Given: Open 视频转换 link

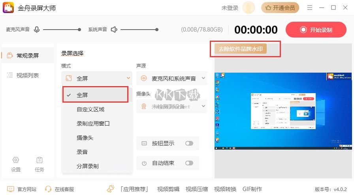Looking at the screenshot, I should point(225,189).
